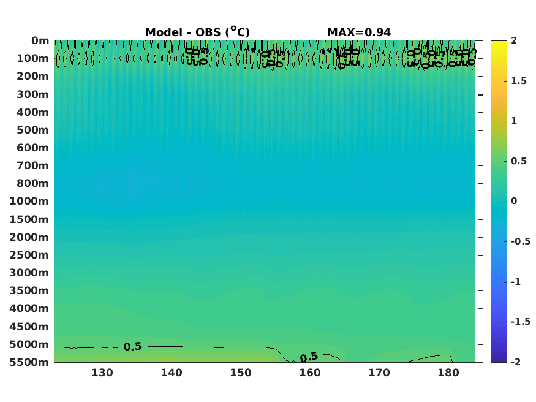Click the plot title 'Model - OBS (°C)'
The image size is (536, 402).
point(198,32)
